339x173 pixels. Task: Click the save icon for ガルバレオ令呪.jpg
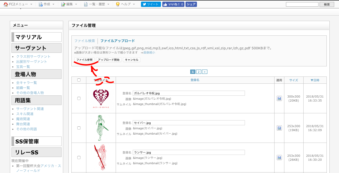click(x=279, y=98)
